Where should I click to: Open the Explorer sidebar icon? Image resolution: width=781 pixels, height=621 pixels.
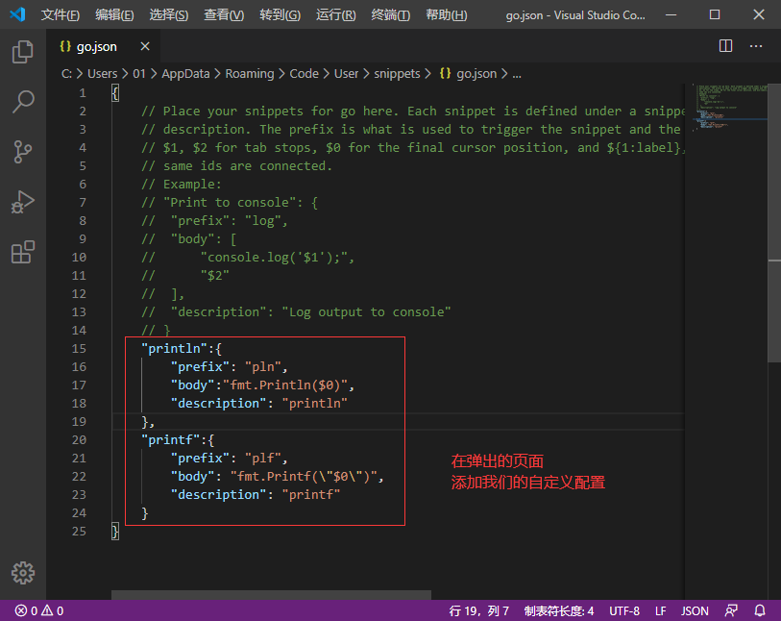[23, 53]
